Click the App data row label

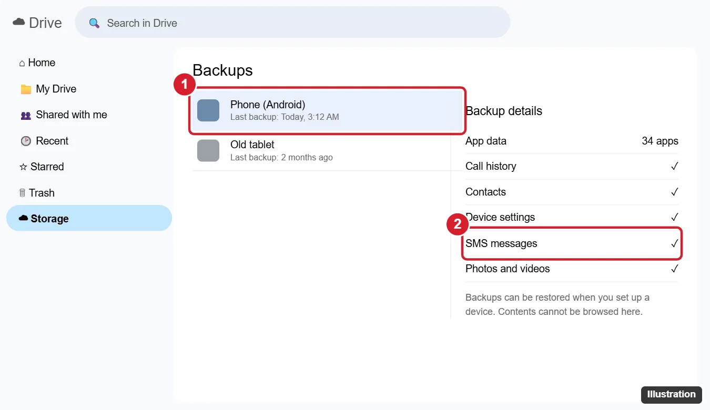click(486, 141)
